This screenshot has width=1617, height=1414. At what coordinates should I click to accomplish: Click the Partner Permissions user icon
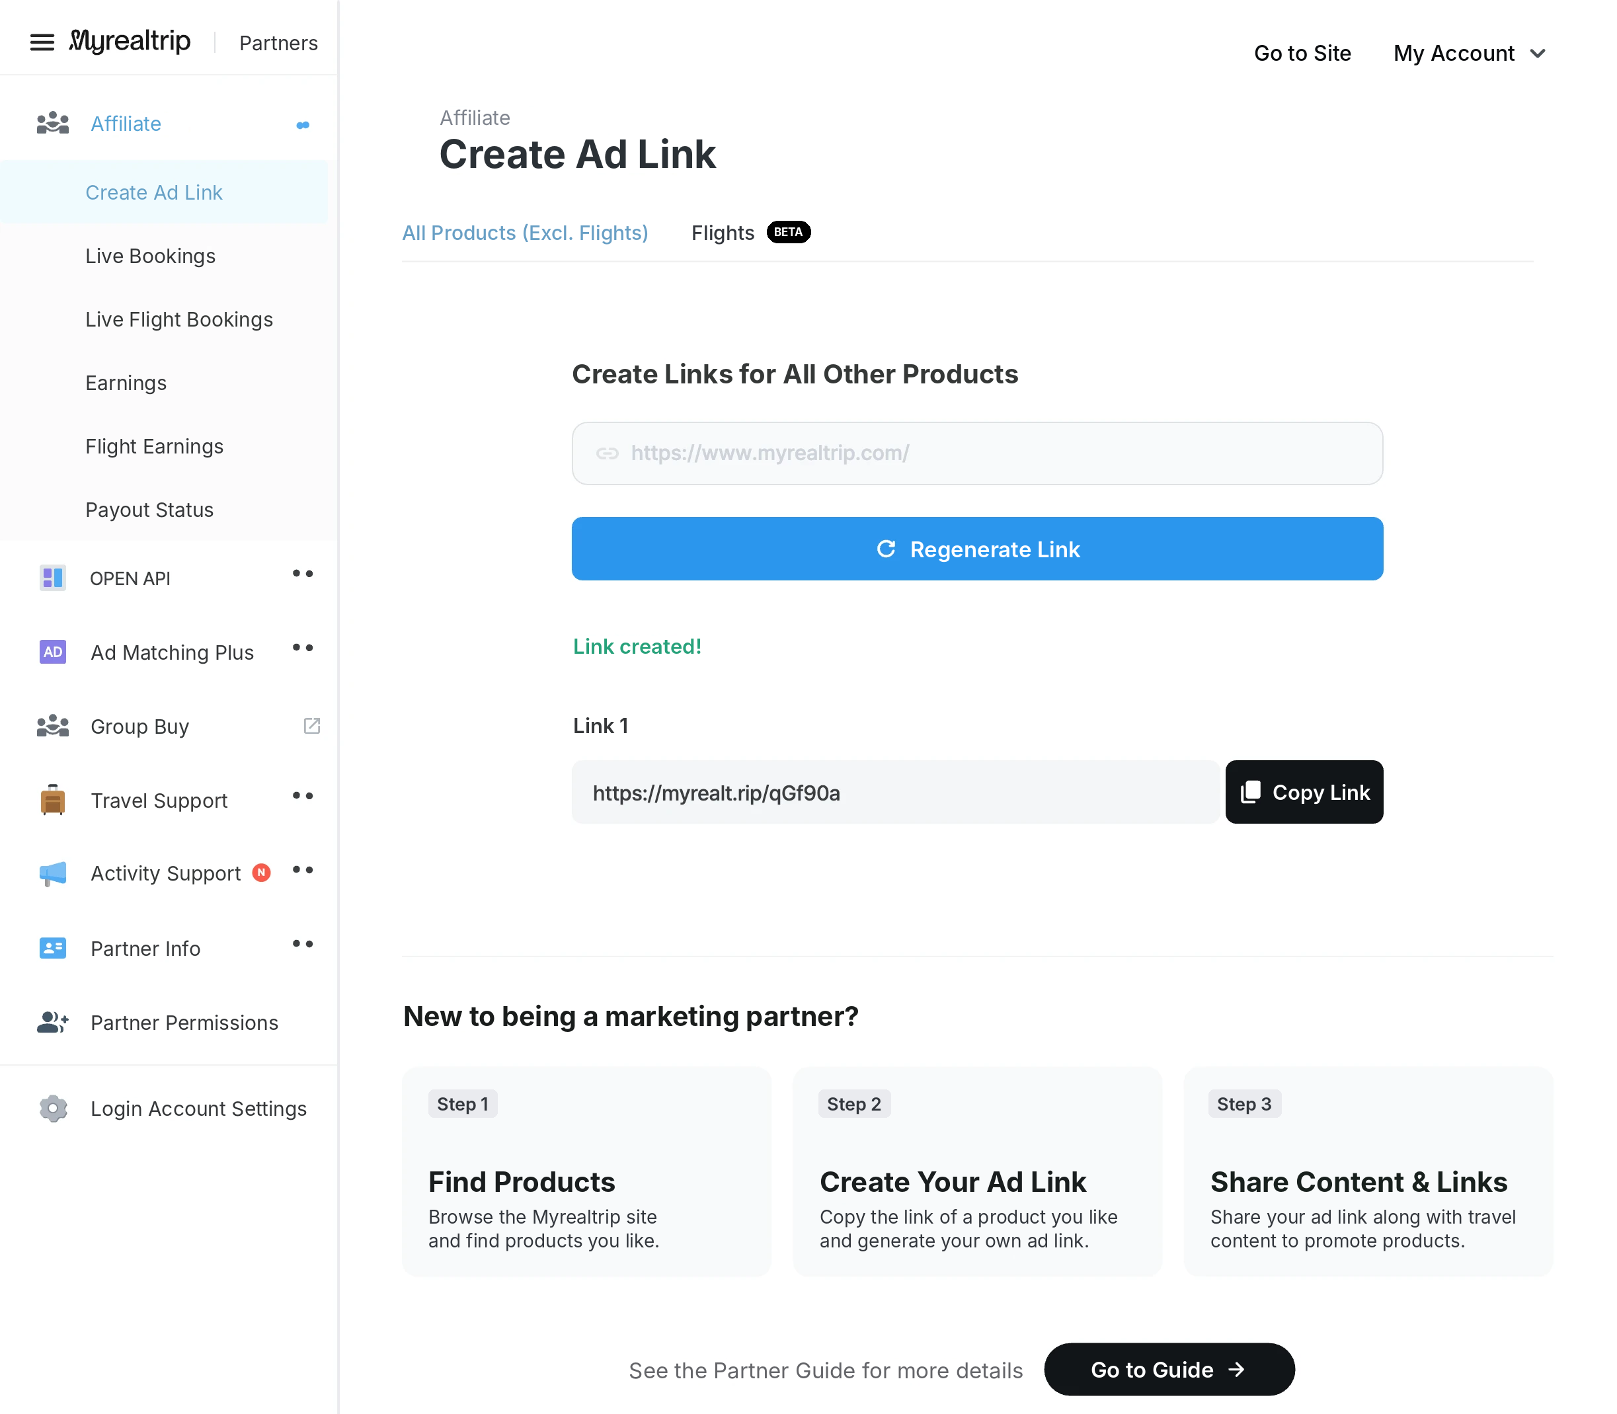point(53,1022)
